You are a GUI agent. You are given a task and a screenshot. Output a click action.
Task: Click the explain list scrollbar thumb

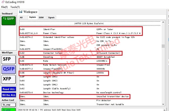pyautogui.click(x=163, y=46)
